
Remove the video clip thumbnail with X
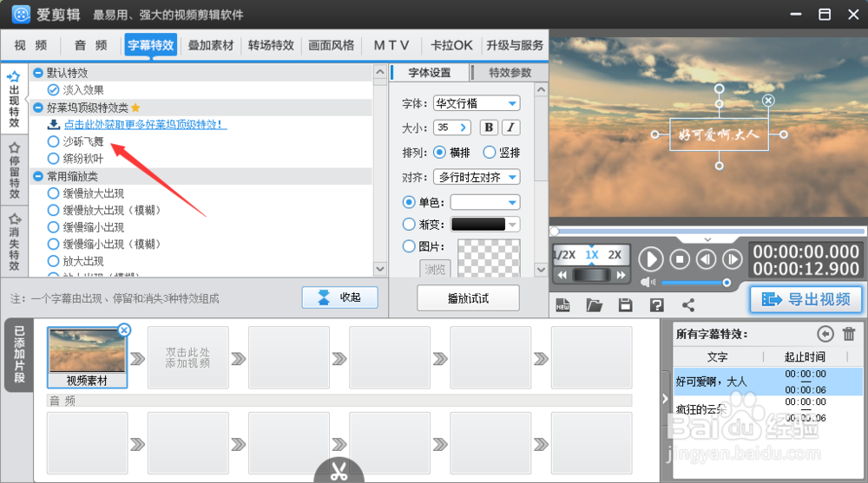pos(124,330)
